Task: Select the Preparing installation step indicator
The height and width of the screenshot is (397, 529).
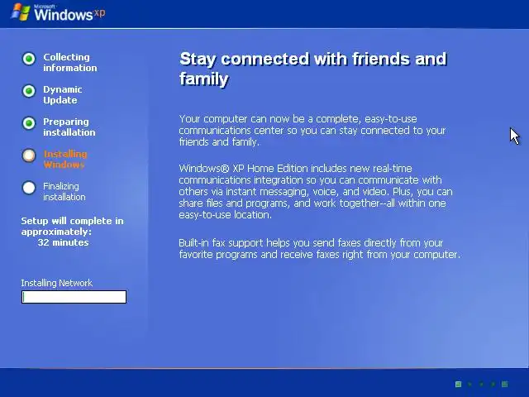Action: coord(29,123)
